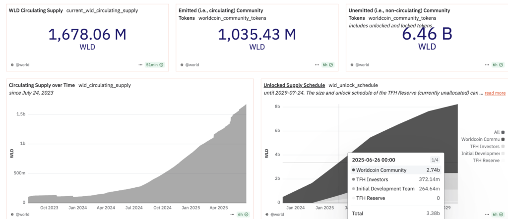508x219 pixels.
Task: Click the 1.5b y-axis label on circulating chart
Action: [x=21, y=114]
